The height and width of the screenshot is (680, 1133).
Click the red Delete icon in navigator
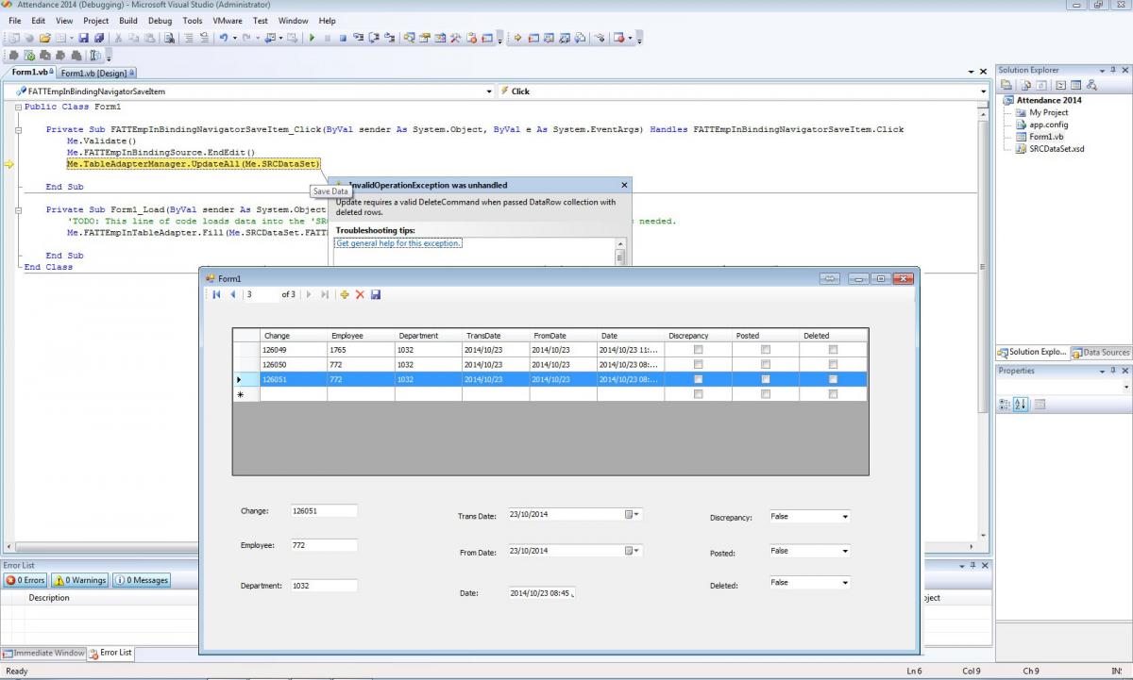point(360,294)
